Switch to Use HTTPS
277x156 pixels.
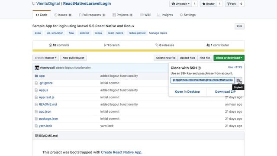point(235,67)
